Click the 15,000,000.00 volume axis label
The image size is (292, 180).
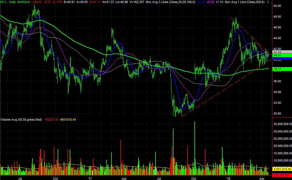click(x=283, y=153)
